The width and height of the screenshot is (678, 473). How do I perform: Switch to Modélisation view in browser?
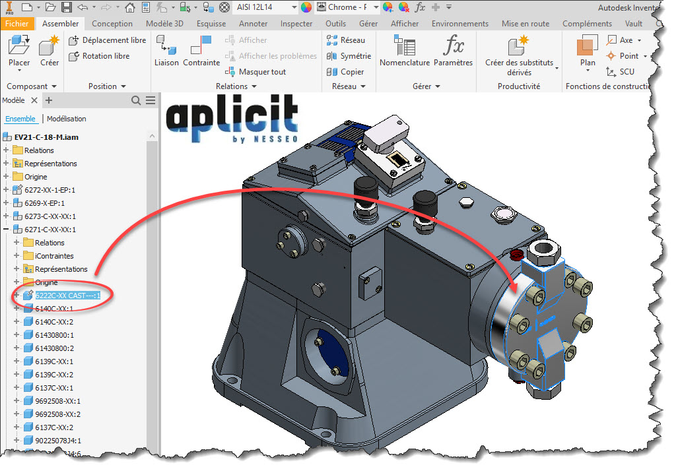(x=66, y=119)
